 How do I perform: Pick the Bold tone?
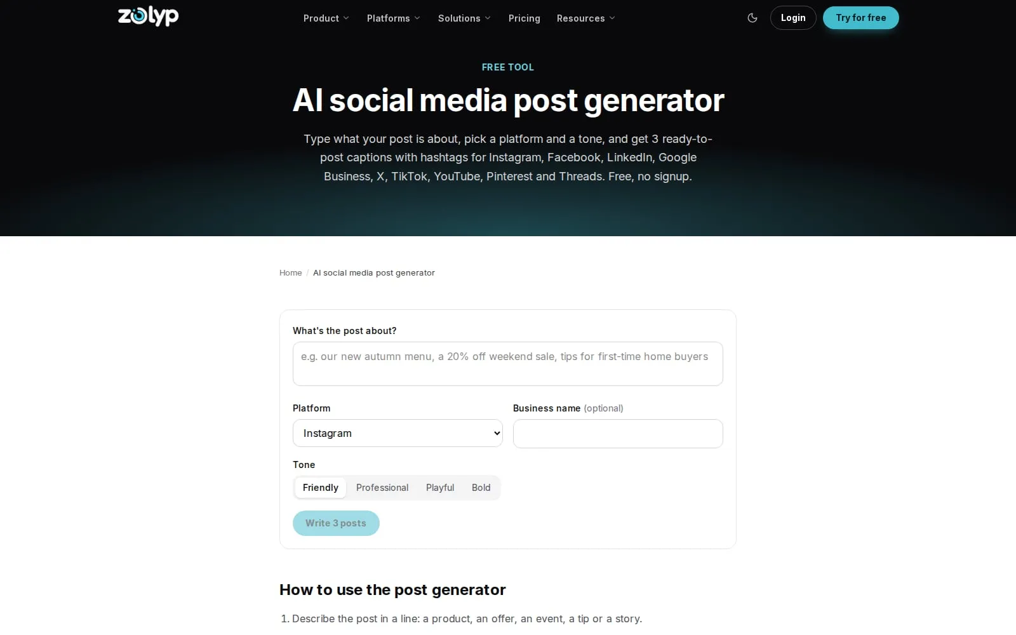[x=481, y=488]
